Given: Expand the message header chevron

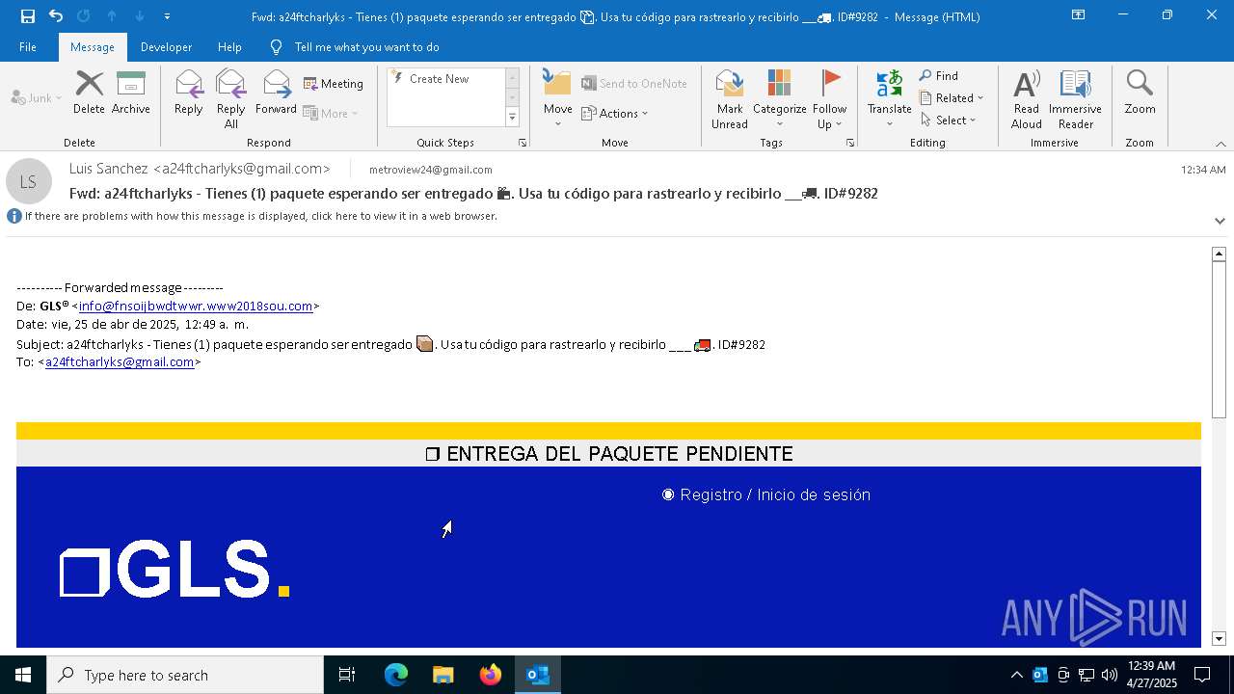Looking at the screenshot, I should (1220, 221).
